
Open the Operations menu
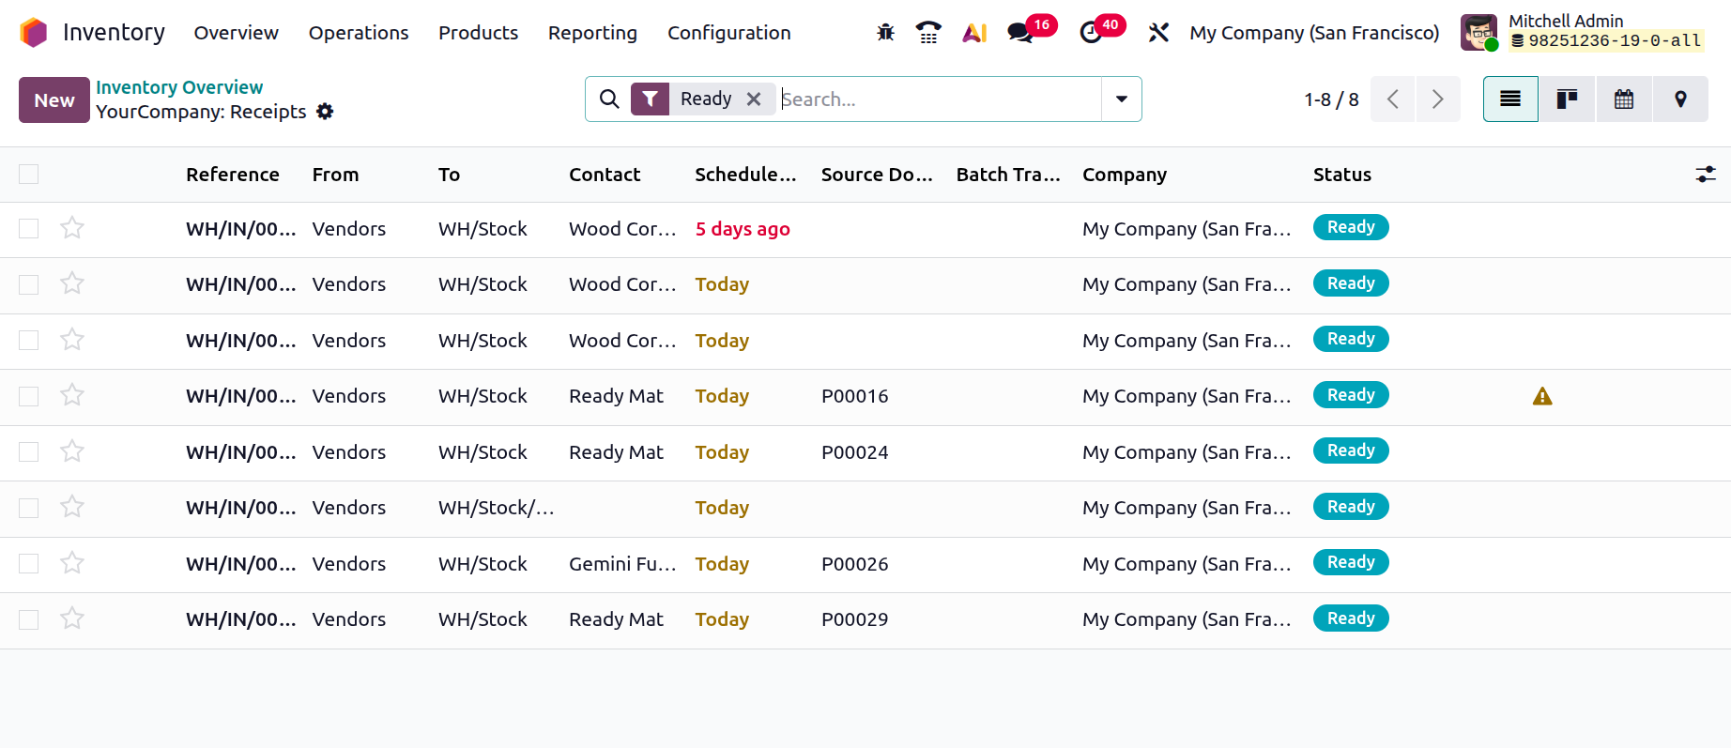[x=359, y=33]
